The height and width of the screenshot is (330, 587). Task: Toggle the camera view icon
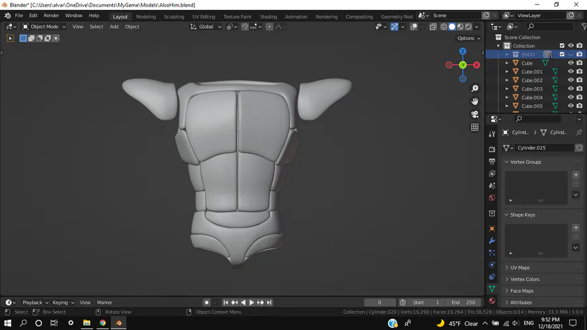tap(475, 114)
